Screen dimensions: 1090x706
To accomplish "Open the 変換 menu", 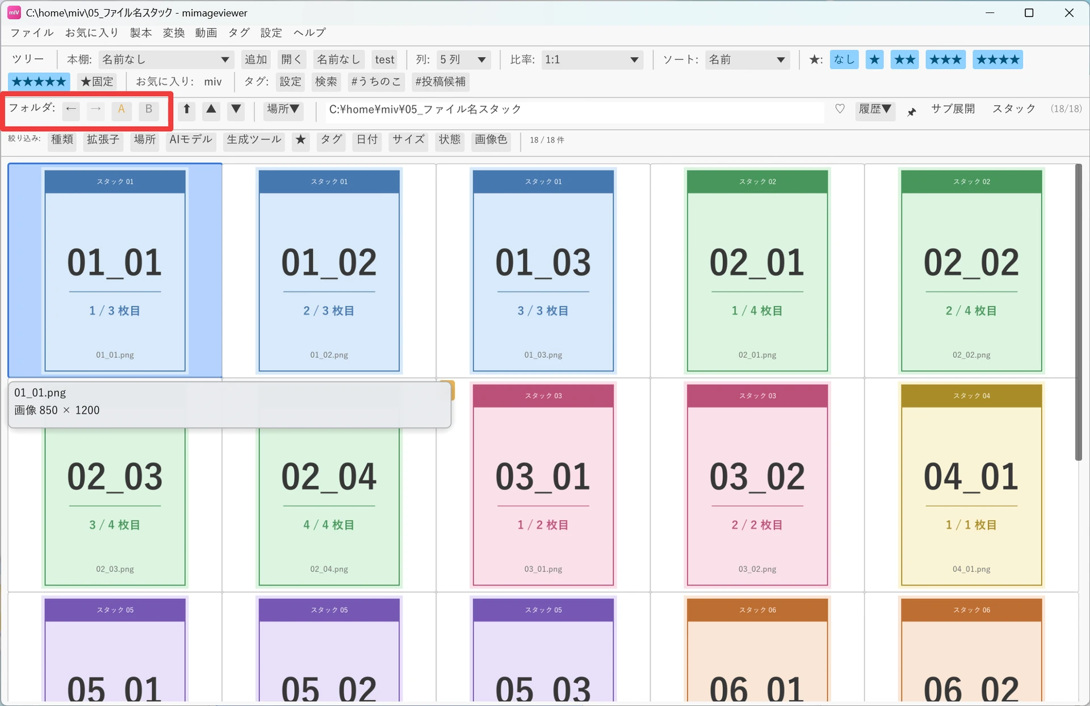I will pyautogui.click(x=174, y=33).
